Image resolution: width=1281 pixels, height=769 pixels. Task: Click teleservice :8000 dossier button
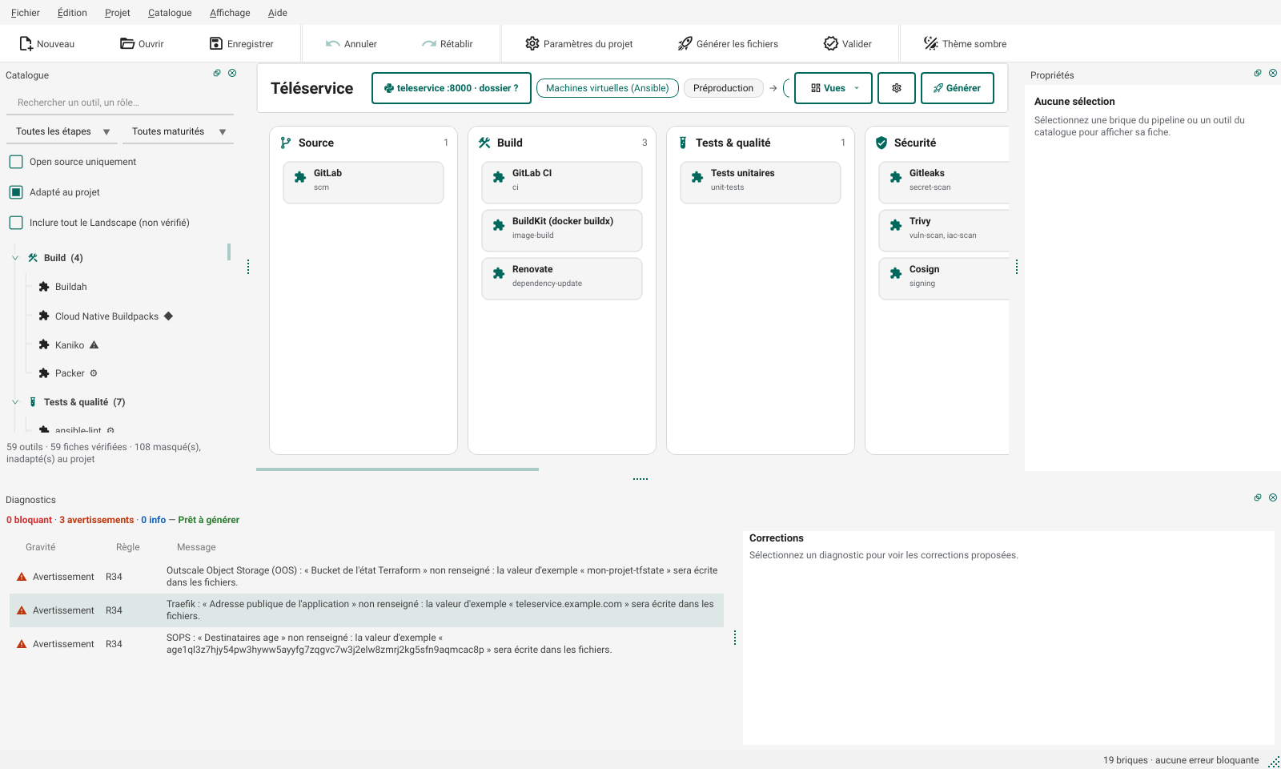[x=452, y=88]
